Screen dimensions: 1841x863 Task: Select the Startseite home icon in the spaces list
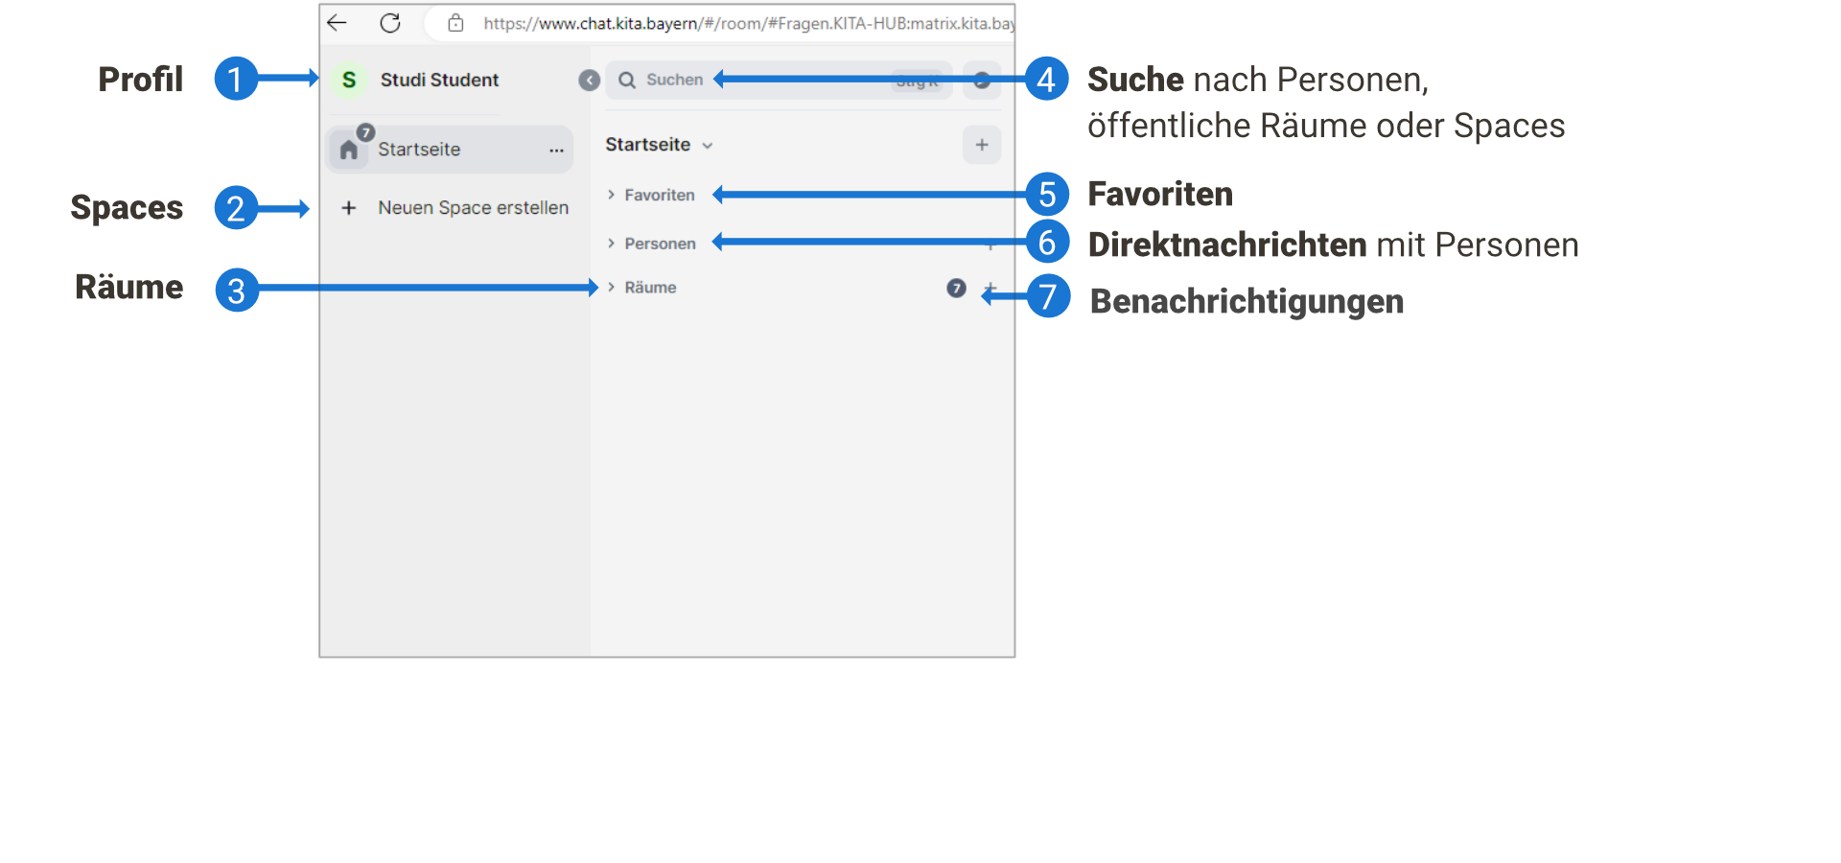[349, 150]
